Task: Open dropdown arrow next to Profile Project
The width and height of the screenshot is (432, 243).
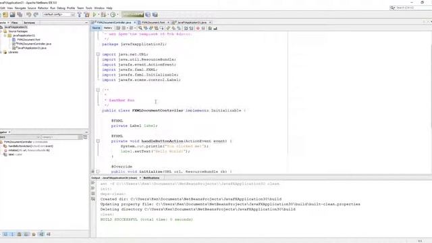Action: click(x=117, y=15)
